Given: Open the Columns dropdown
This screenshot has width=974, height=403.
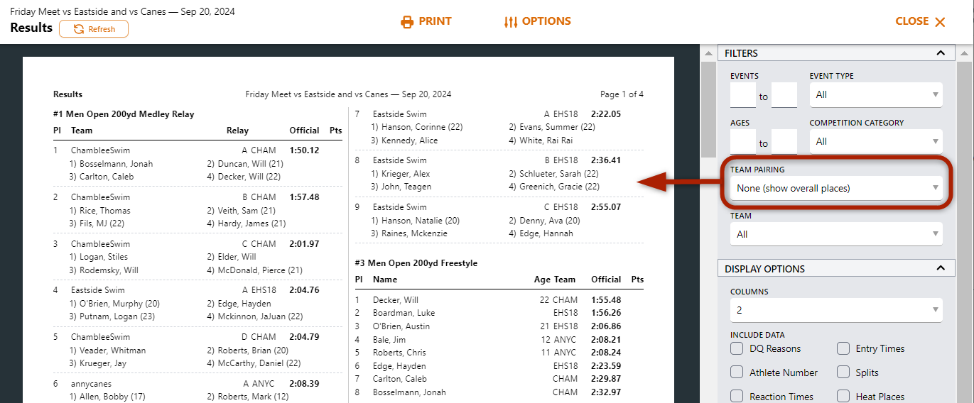Looking at the screenshot, I should pyautogui.click(x=836, y=310).
